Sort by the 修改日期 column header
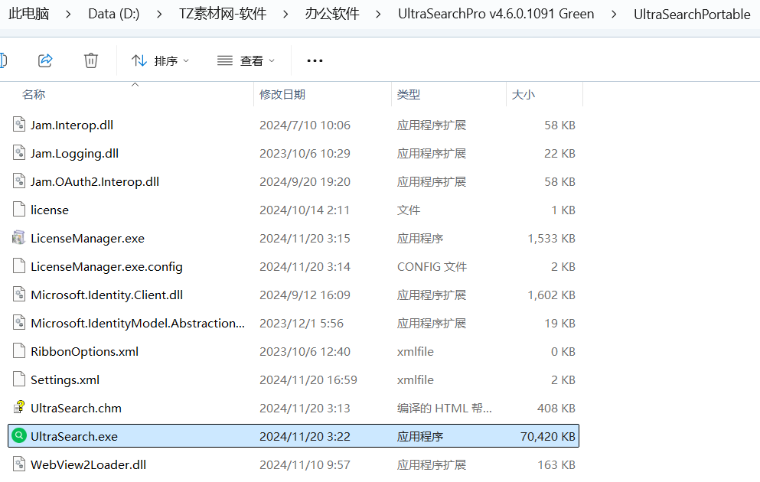Viewport: 760px width, 482px height. 282,94
